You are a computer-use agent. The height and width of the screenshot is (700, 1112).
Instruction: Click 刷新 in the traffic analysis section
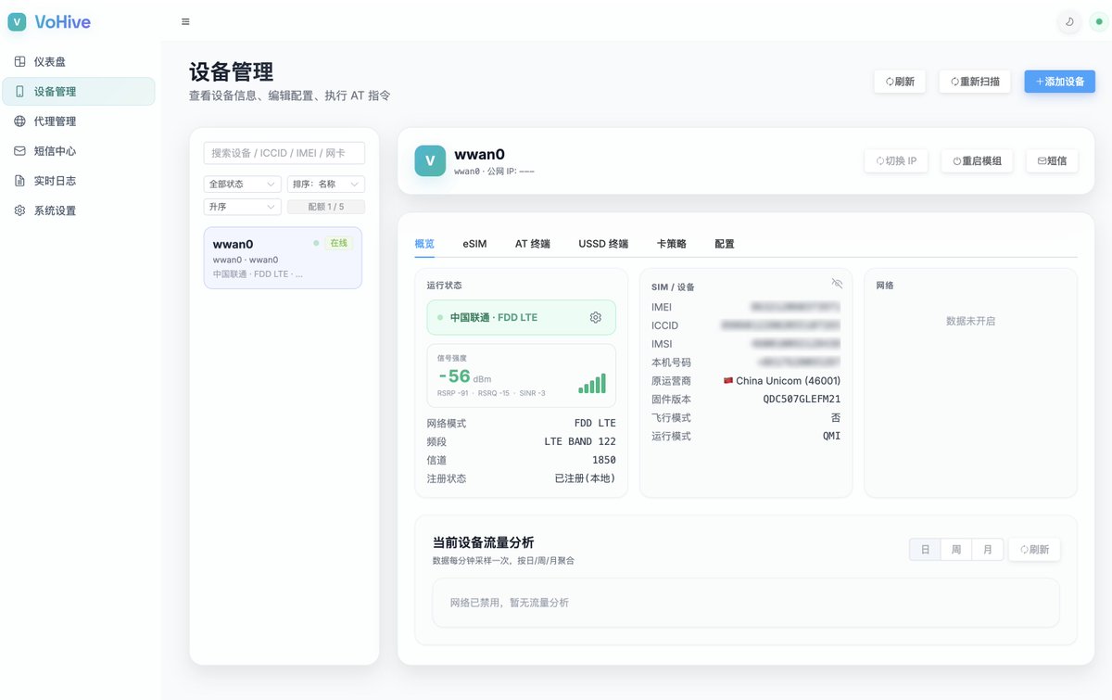(1034, 550)
